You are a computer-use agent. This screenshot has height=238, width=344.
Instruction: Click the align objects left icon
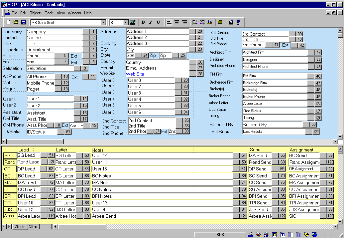point(194,22)
